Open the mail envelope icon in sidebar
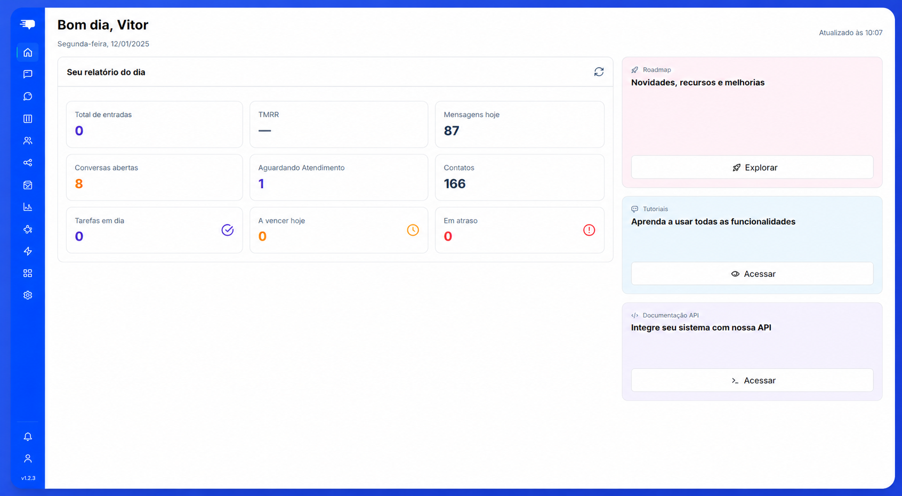902x496 pixels. coord(28,185)
